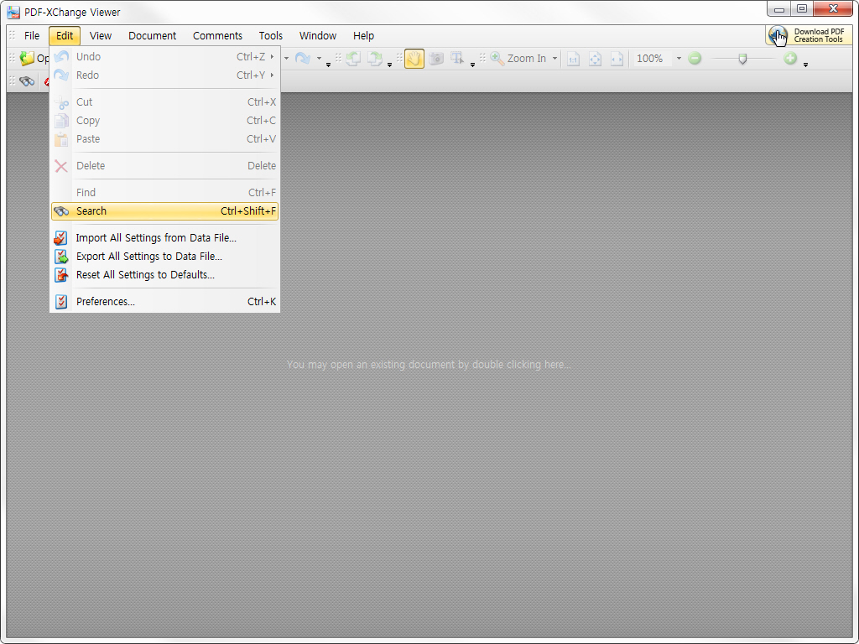Open toolbar options arrow after the redo button

pyautogui.click(x=328, y=65)
